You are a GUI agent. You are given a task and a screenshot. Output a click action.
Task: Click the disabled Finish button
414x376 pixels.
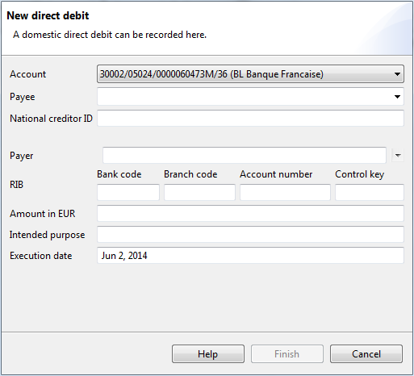pyautogui.click(x=287, y=354)
